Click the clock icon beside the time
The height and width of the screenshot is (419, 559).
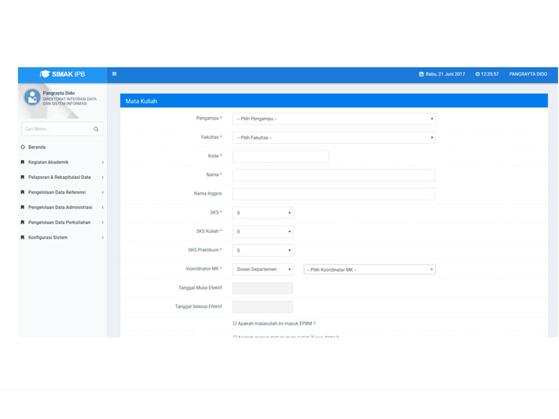[x=477, y=74]
